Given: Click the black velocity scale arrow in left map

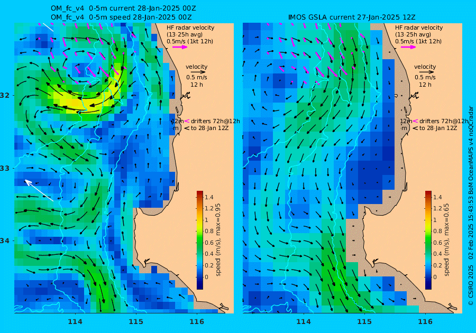Looking at the screenshot, I should [x=198, y=72].
